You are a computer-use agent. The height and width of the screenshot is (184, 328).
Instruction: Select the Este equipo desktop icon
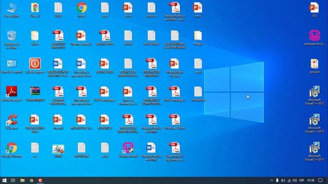point(12,10)
